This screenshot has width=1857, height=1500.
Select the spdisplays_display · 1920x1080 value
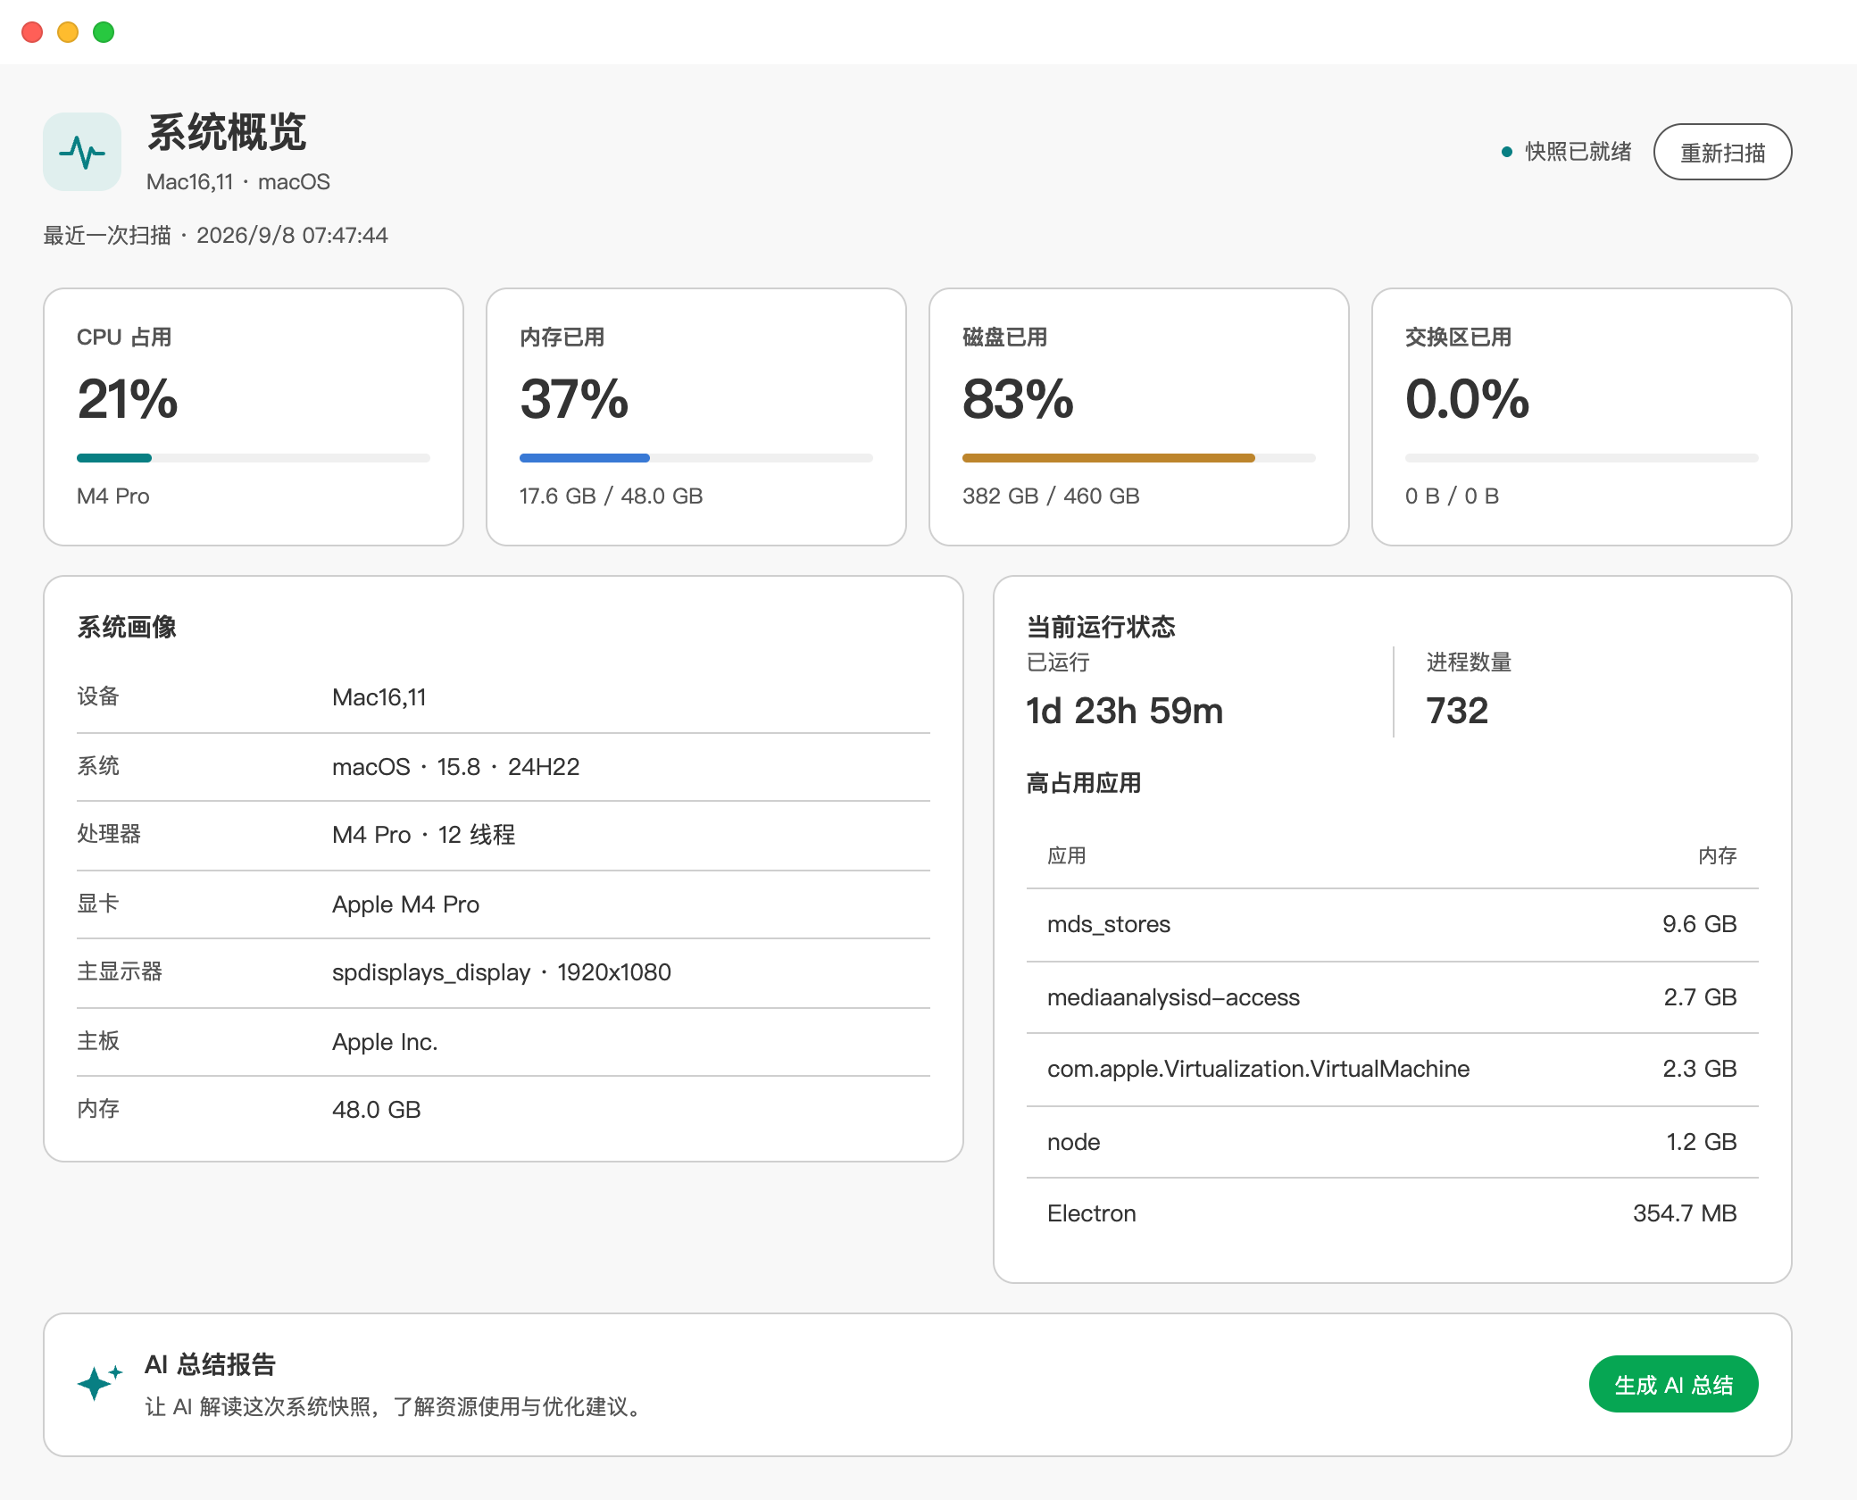pos(501,972)
